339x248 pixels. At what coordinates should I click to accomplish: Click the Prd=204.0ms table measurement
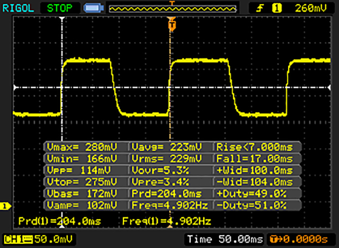click(x=167, y=193)
